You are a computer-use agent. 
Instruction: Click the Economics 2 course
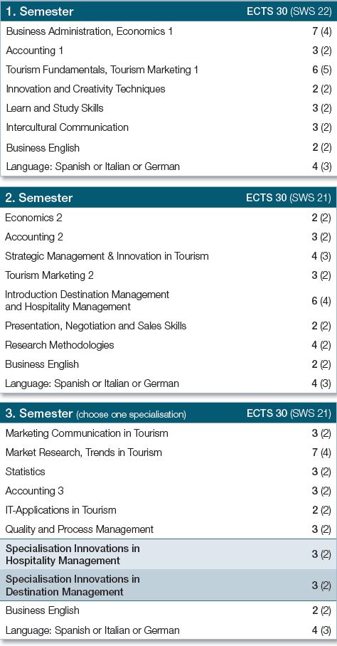pos(168,218)
